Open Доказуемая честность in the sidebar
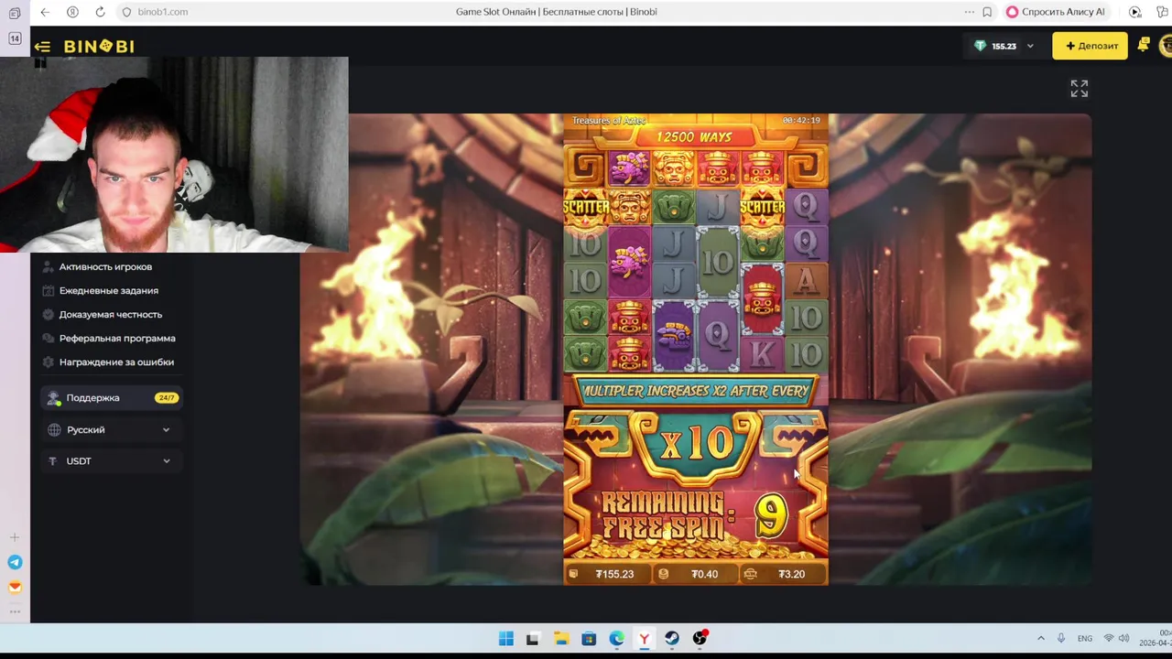 pyautogui.click(x=110, y=314)
